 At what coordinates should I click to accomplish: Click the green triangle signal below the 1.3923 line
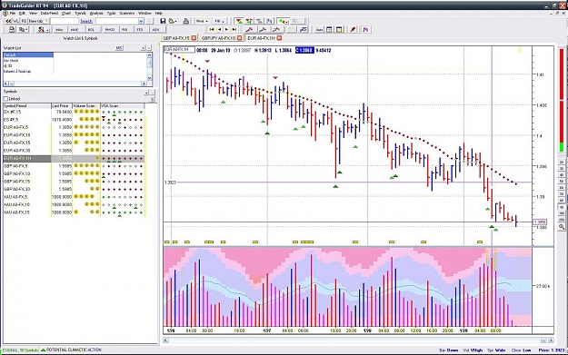click(x=335, y=186)
